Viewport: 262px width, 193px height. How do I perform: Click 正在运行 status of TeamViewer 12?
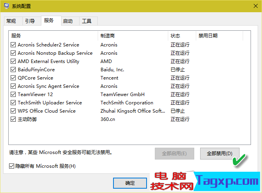[x=180, y=95]
